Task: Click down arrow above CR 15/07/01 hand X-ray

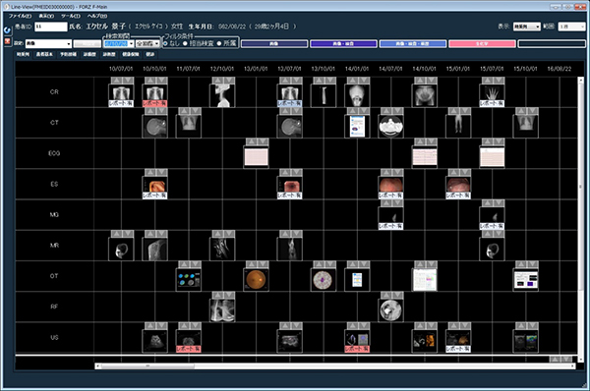Action: 499,81
